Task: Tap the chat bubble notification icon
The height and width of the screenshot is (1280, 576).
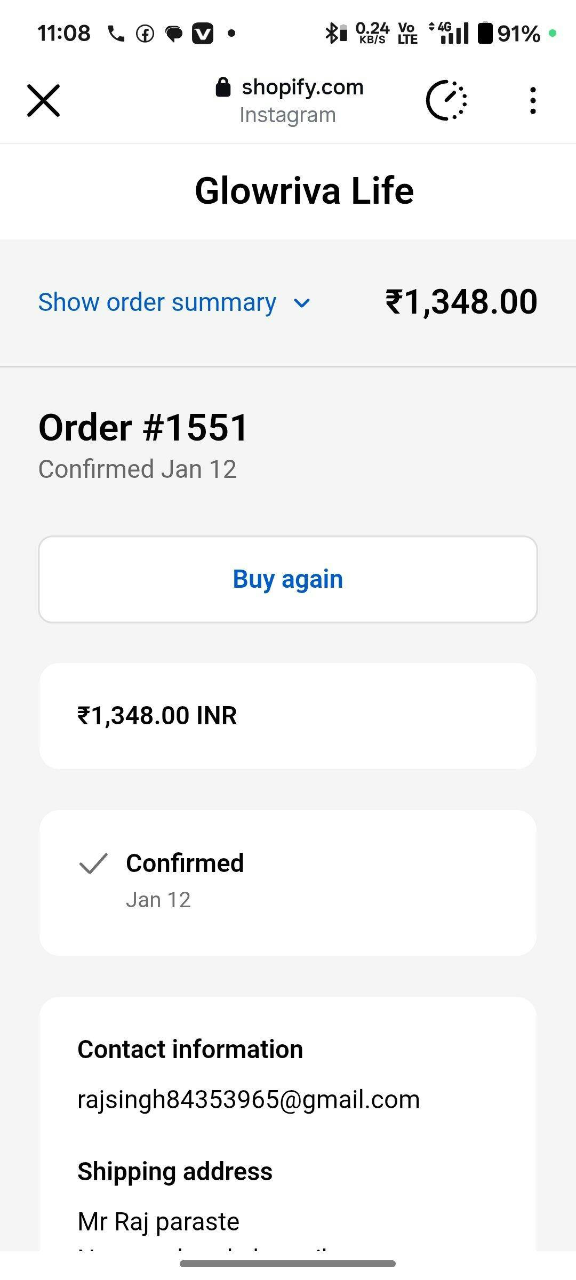Action: click(173, 34)
